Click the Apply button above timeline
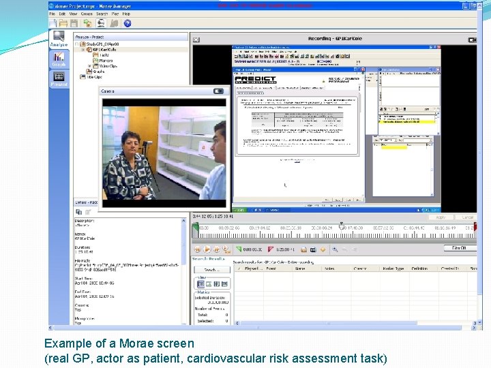491x368 pixels. 441,217
